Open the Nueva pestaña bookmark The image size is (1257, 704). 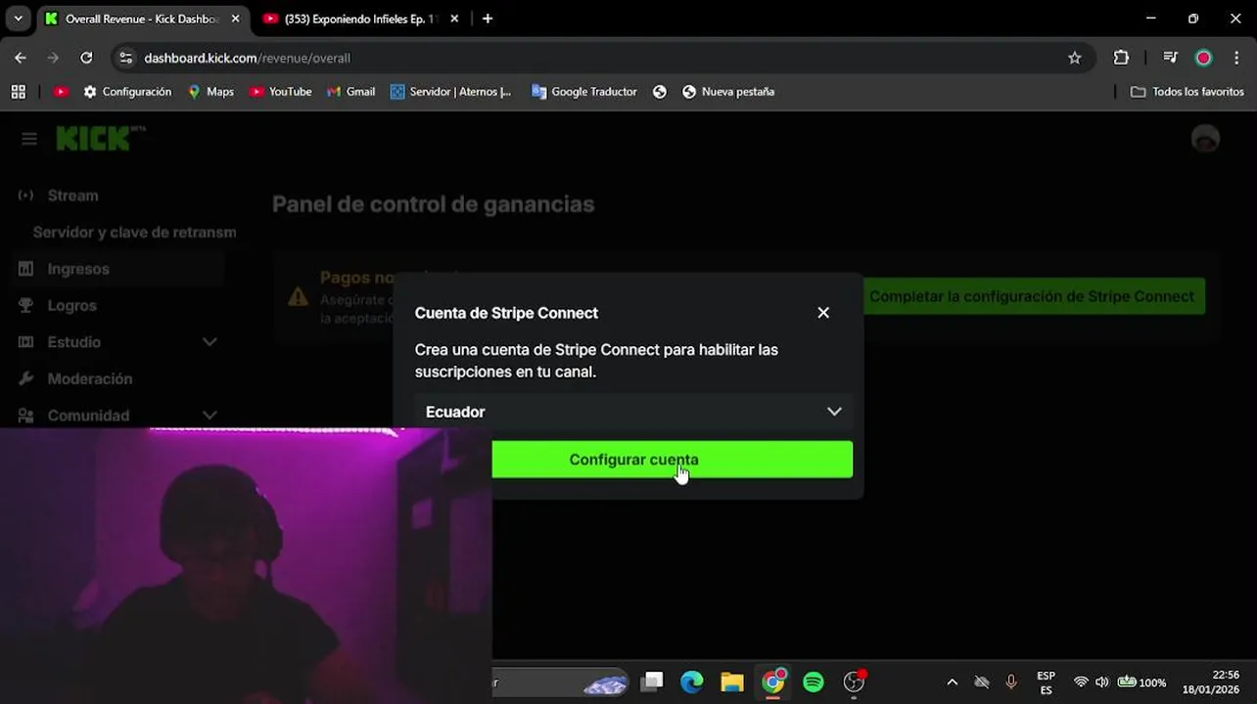(728, 92)
